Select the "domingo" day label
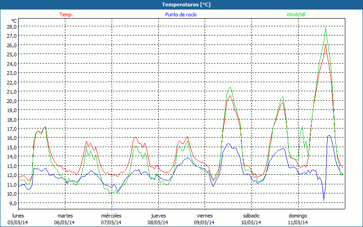Viewport: 363px width, 227px height. [x=298, y=216]
